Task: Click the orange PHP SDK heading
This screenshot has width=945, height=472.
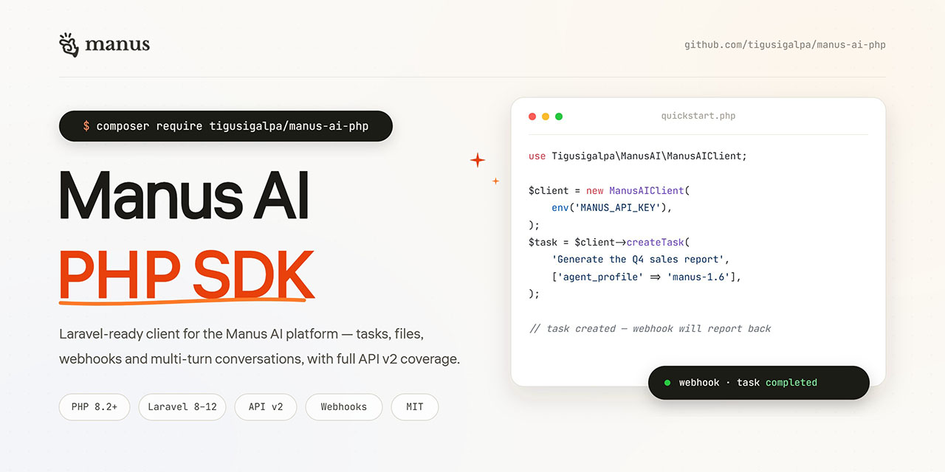Action: 186,275
